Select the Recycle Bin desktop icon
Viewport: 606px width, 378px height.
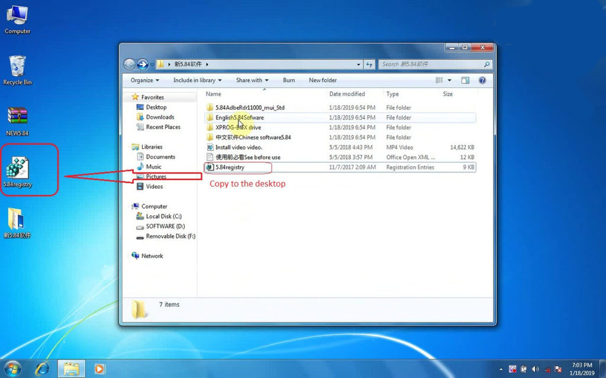tap(17, 71)
